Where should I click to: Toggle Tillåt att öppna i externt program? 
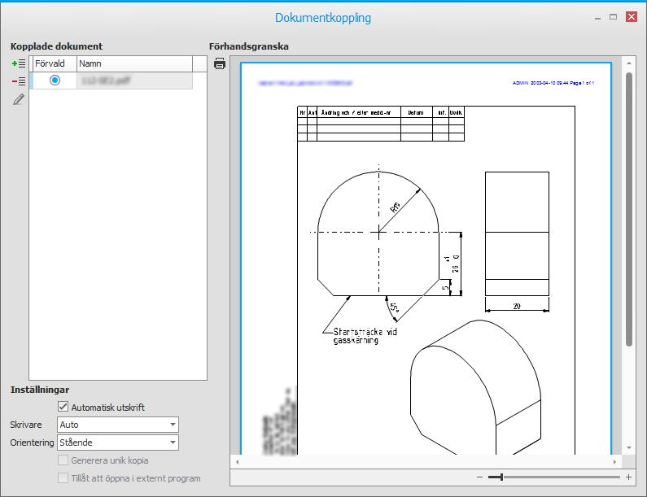[63, 478]
